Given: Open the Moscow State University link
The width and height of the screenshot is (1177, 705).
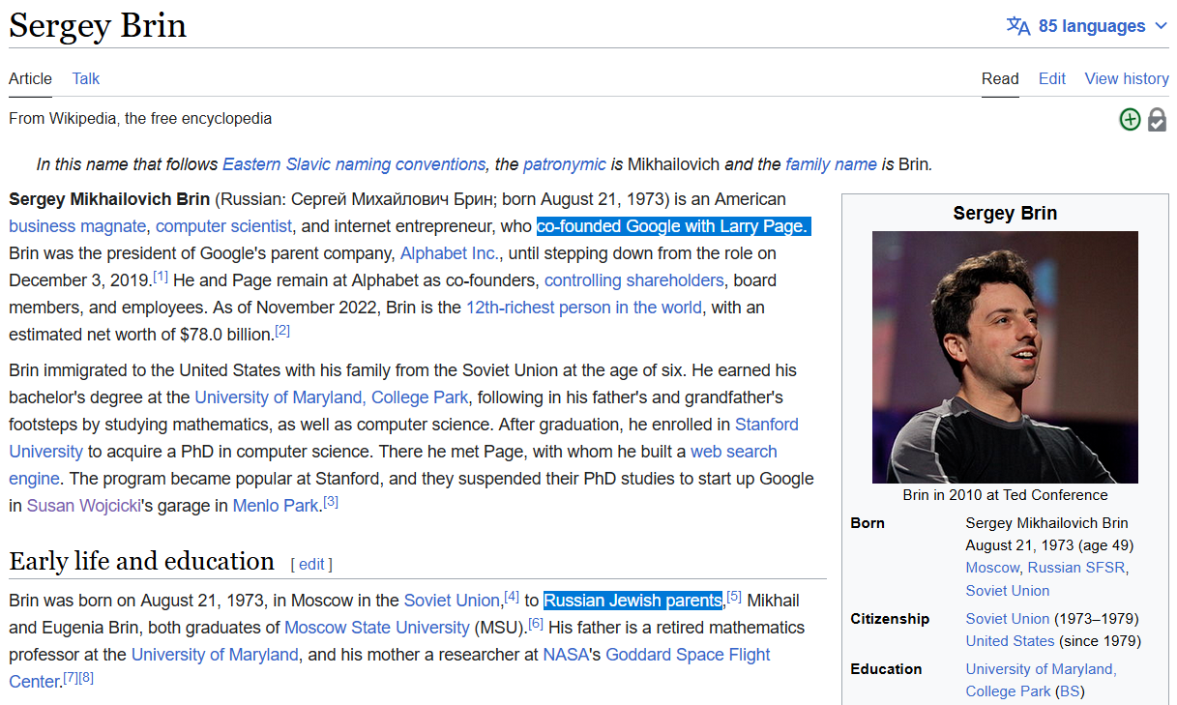Looking at the screenshot, I should (x=376, y=628).
